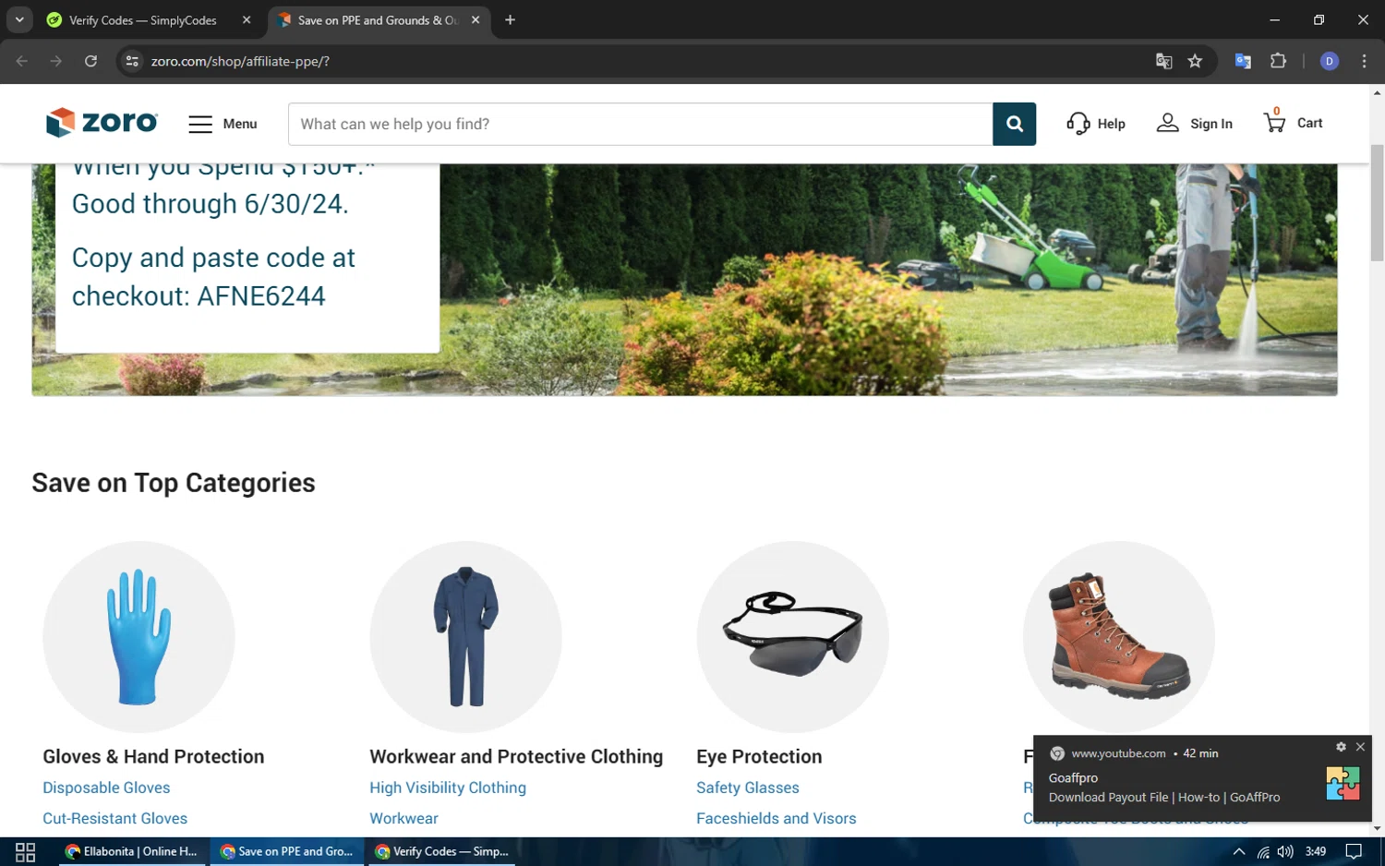Click the safety glasses image
Image resolution: width=1385 pixels, height=866 pixels.
click(792, 637)
